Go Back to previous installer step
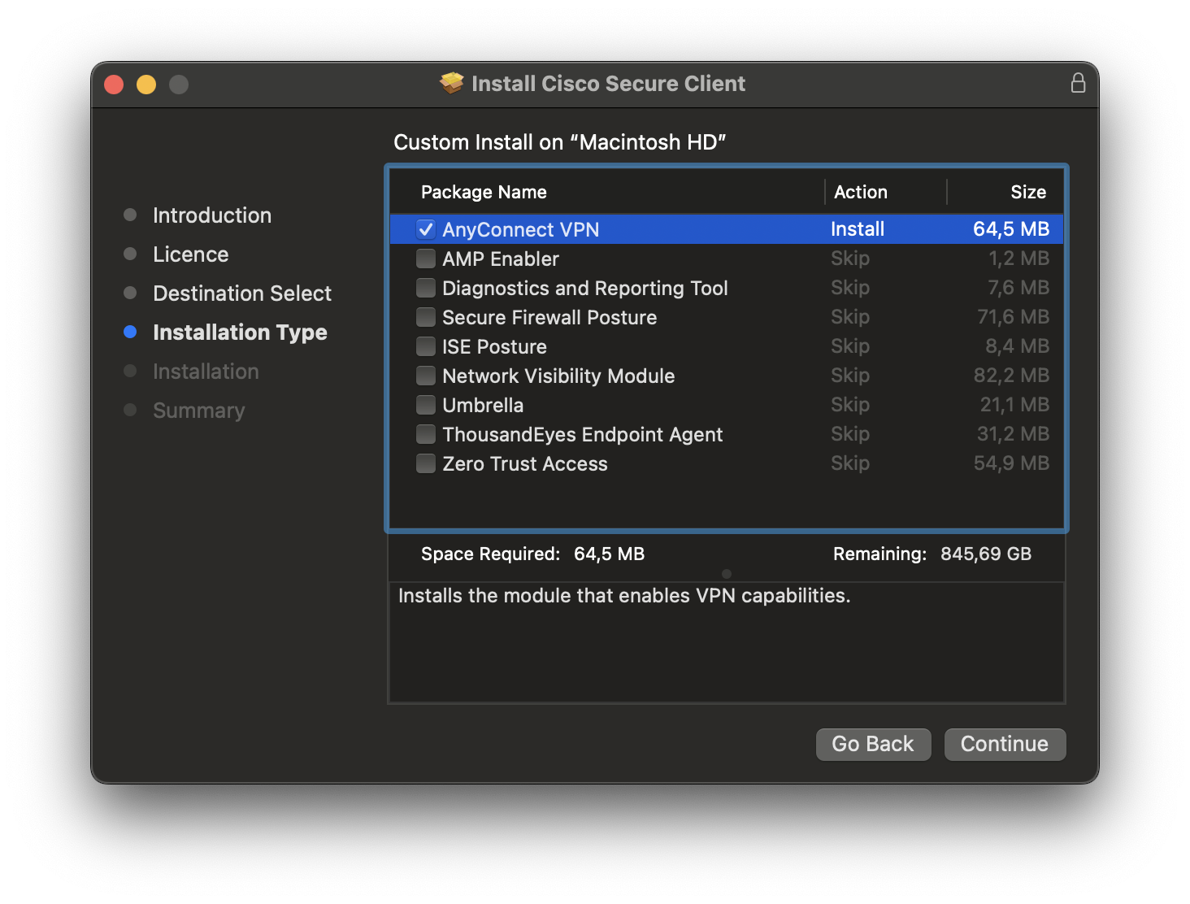The width and height of the screenshot is (1190, 904). 873,744
